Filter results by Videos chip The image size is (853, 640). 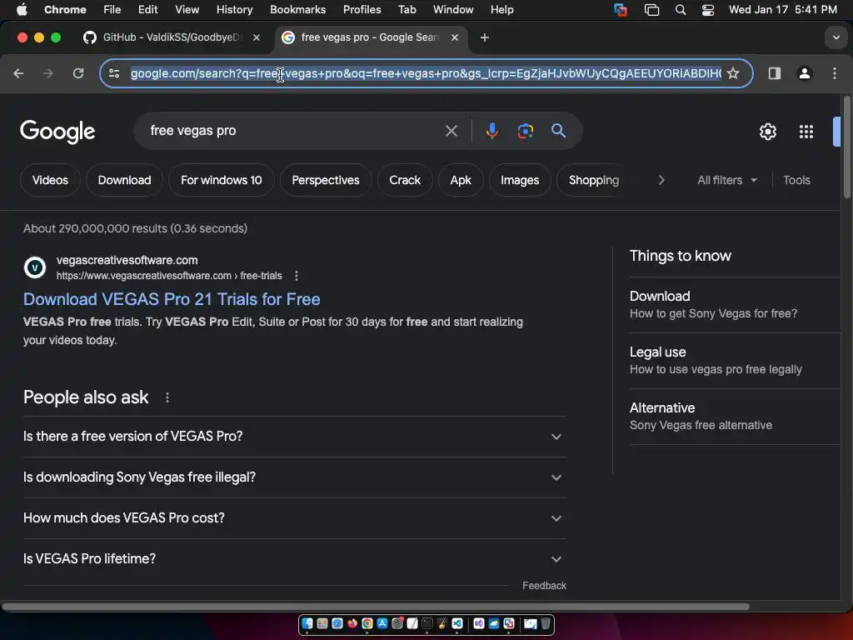pos(50,180)
